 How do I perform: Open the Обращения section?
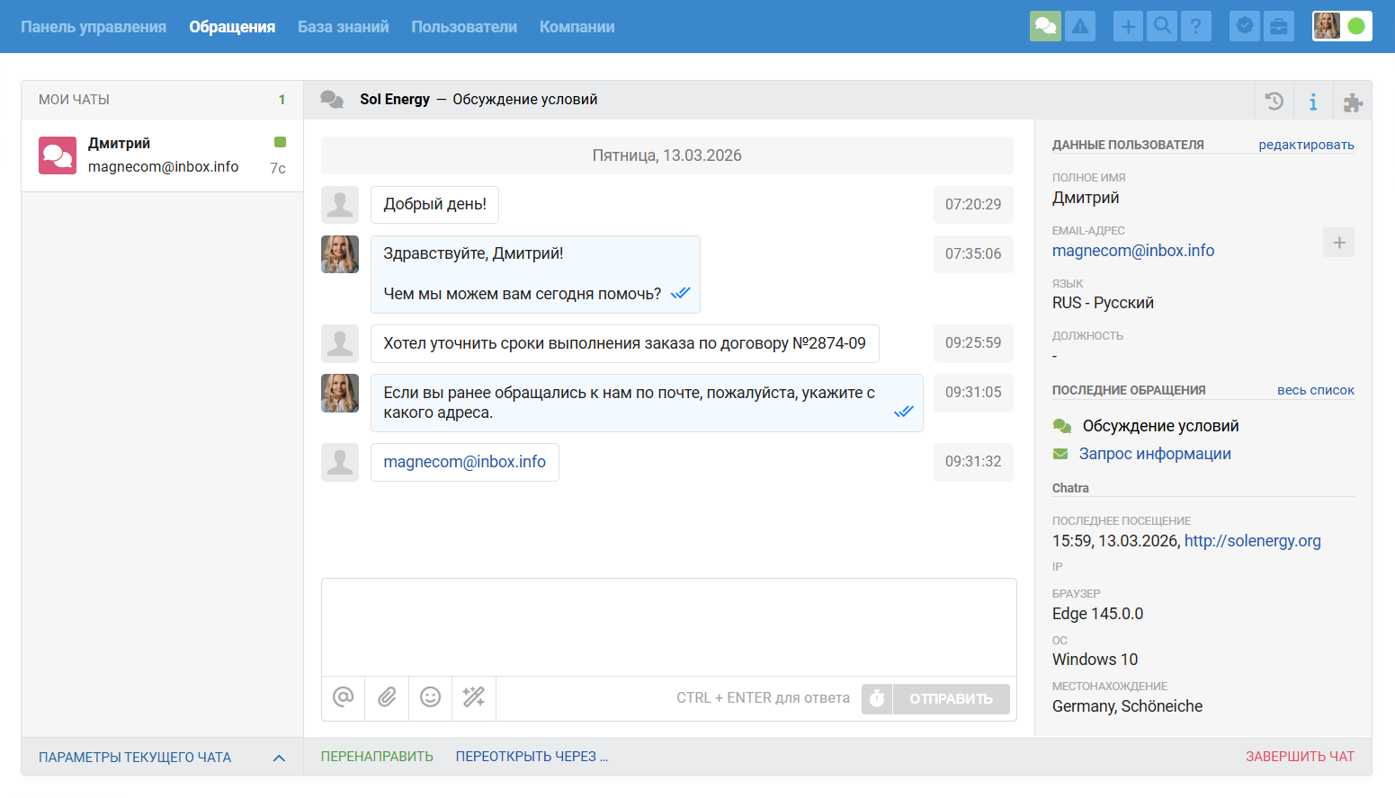tap(232, 27)
